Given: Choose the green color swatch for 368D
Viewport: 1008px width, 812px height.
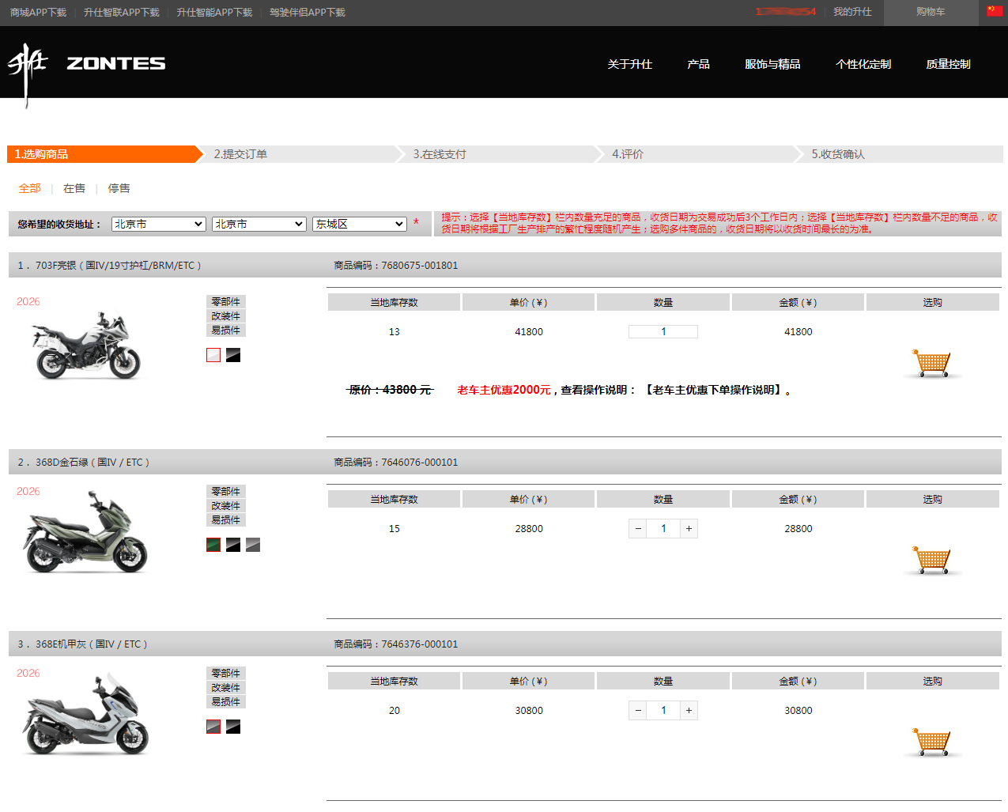Looking at the screenshot, I should pos(213,545).
